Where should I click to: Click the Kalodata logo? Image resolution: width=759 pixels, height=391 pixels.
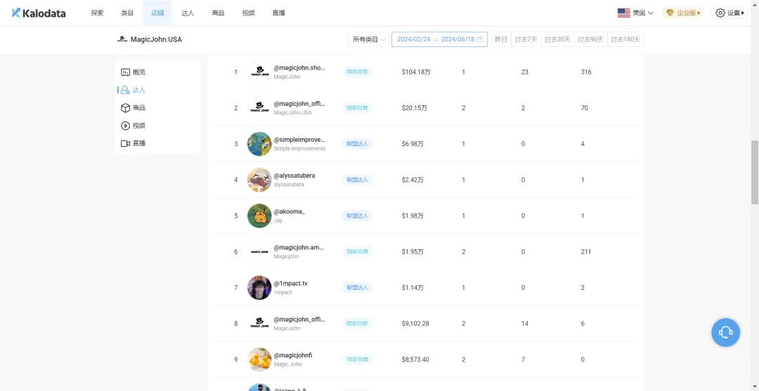click(39, 13)
